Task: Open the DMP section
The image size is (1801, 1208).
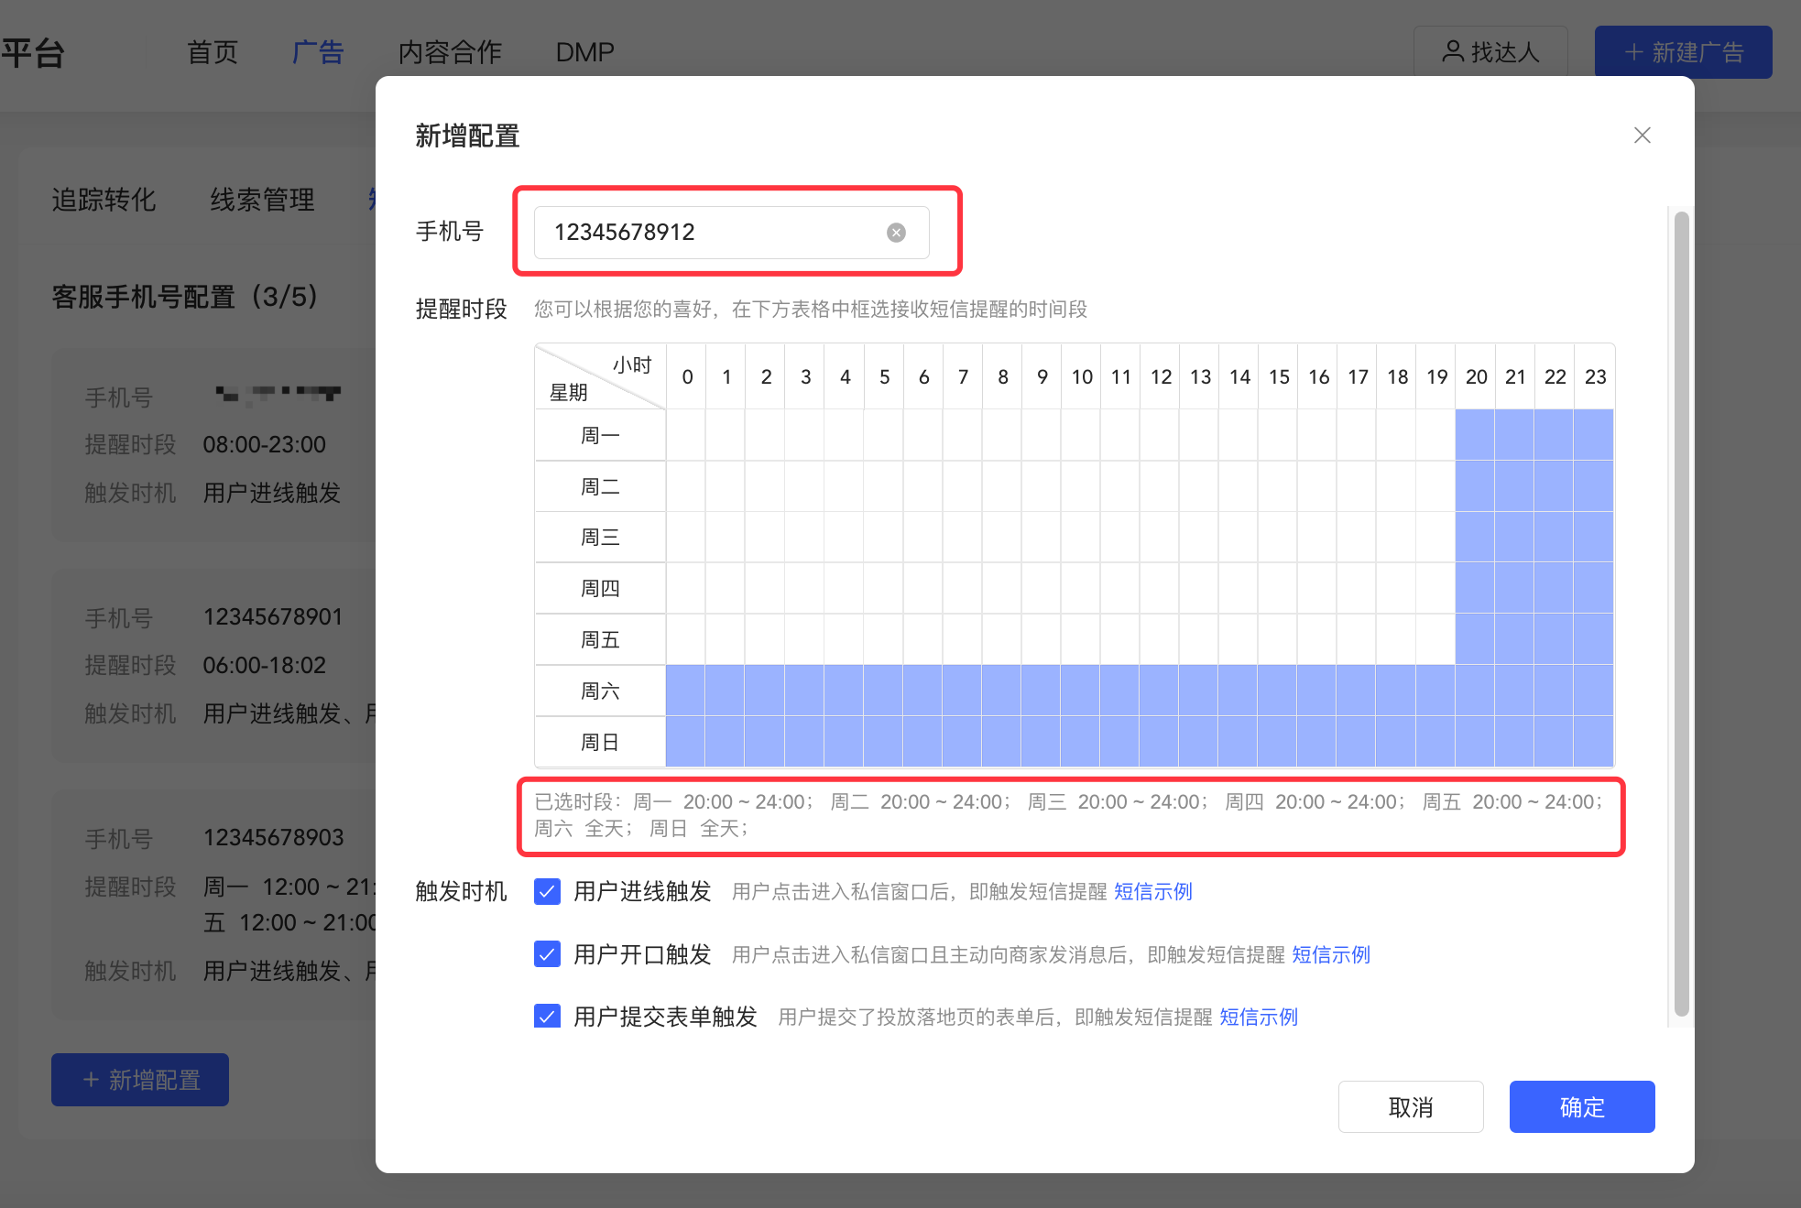Action: coord(584,52)
